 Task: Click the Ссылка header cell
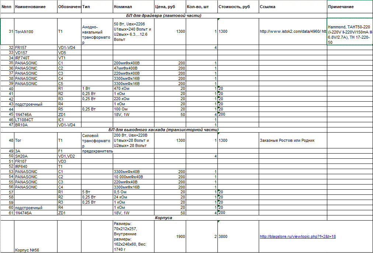(x=293, y=7)
